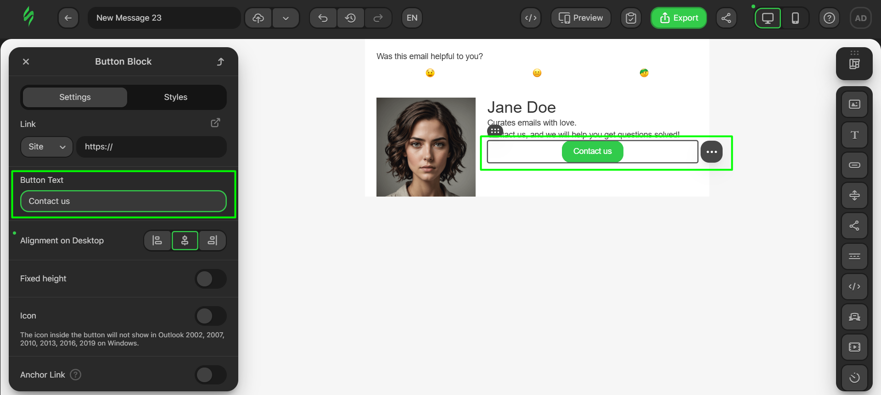The height and width of the screenshot is (395, 881).
Task: Select the Banner block icon in sidebar
Action: pyautogui.click(x=854, y=317)
